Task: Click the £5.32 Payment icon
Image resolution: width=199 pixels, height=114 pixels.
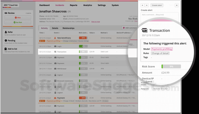Action: (x=55, y=57)
